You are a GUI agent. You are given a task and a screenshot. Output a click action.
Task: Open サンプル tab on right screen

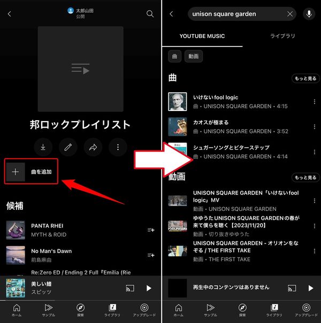(x=210, y=310)
